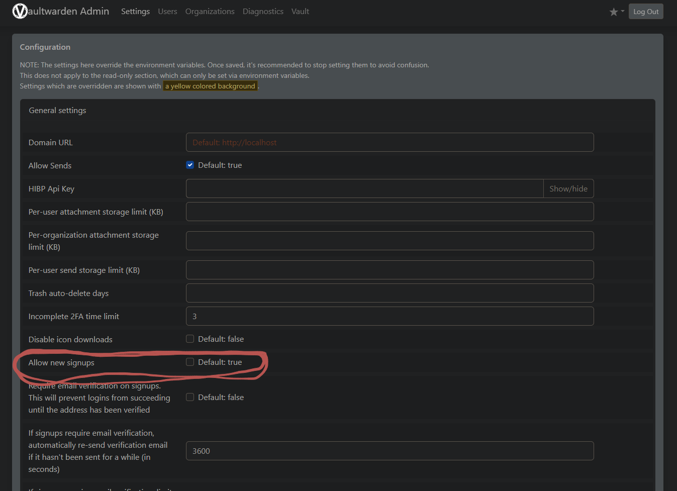Screen dimensions: 677x491
Task: Click the Log Out button
Action: click(645, 12)
